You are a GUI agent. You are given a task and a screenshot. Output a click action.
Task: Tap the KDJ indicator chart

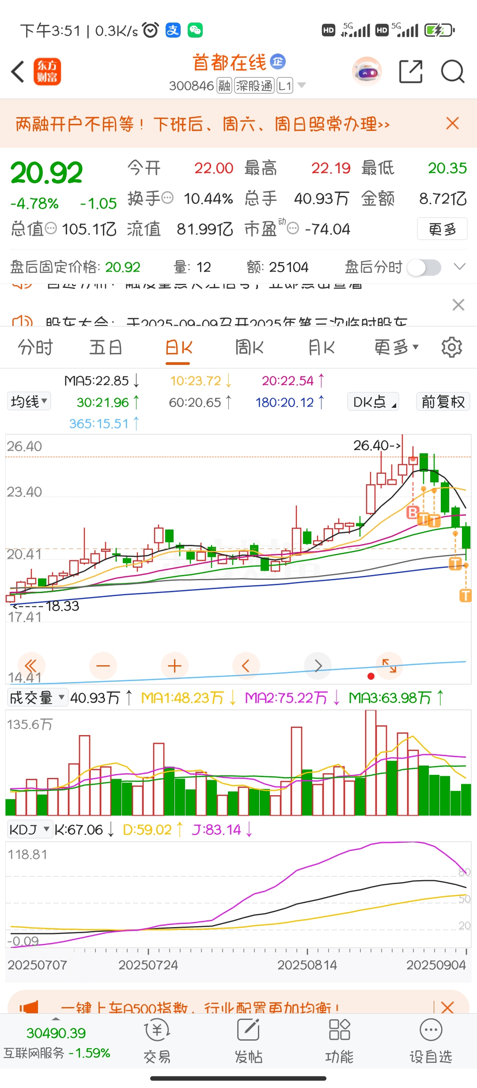tap(238, 894)
